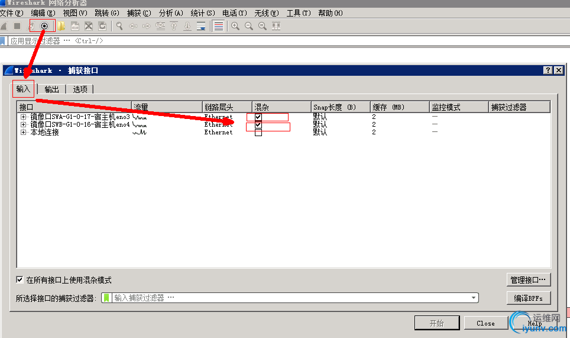Screen dimensions: 570x338
Task: Click the reload capture file icon
Action: pos(102,26)
